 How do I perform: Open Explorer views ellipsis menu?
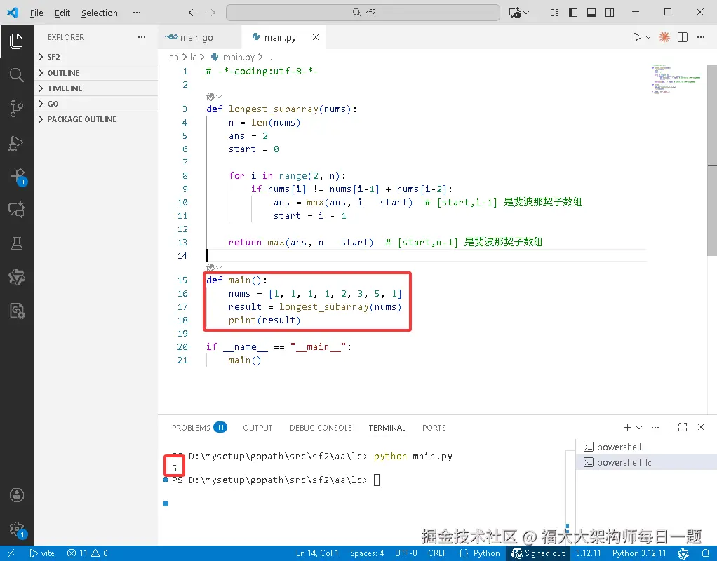(142, 37)
